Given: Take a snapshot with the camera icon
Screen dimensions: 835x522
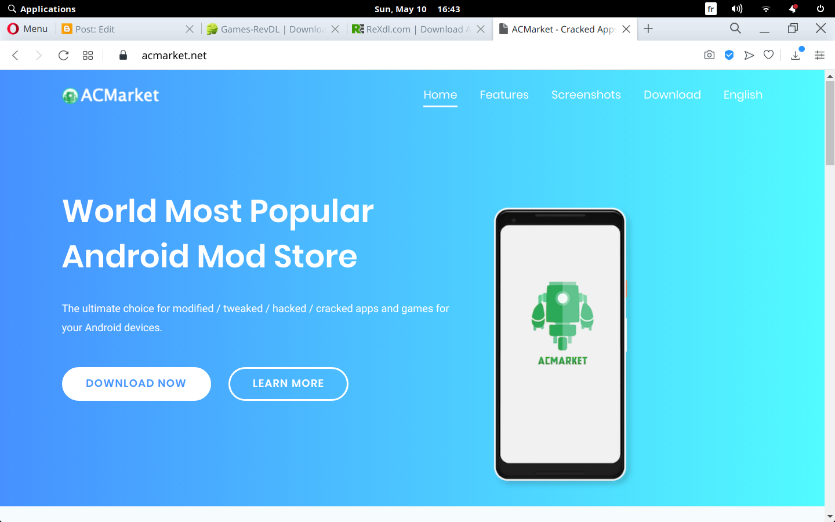Looking at the screenshot, I should (709, 55).
